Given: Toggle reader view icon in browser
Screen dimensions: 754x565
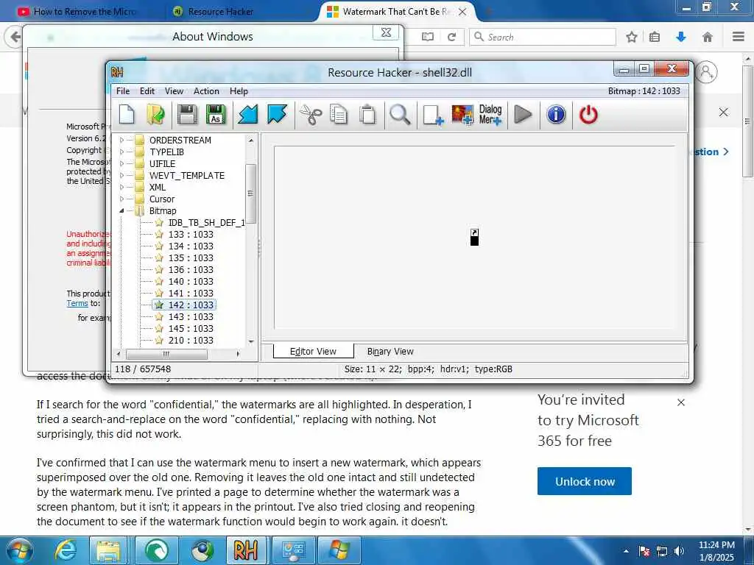Looking at the screenshot, I should click(x=428, y=37).
